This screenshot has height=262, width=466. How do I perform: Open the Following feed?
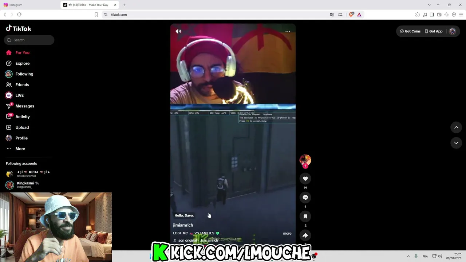[24, 74]
